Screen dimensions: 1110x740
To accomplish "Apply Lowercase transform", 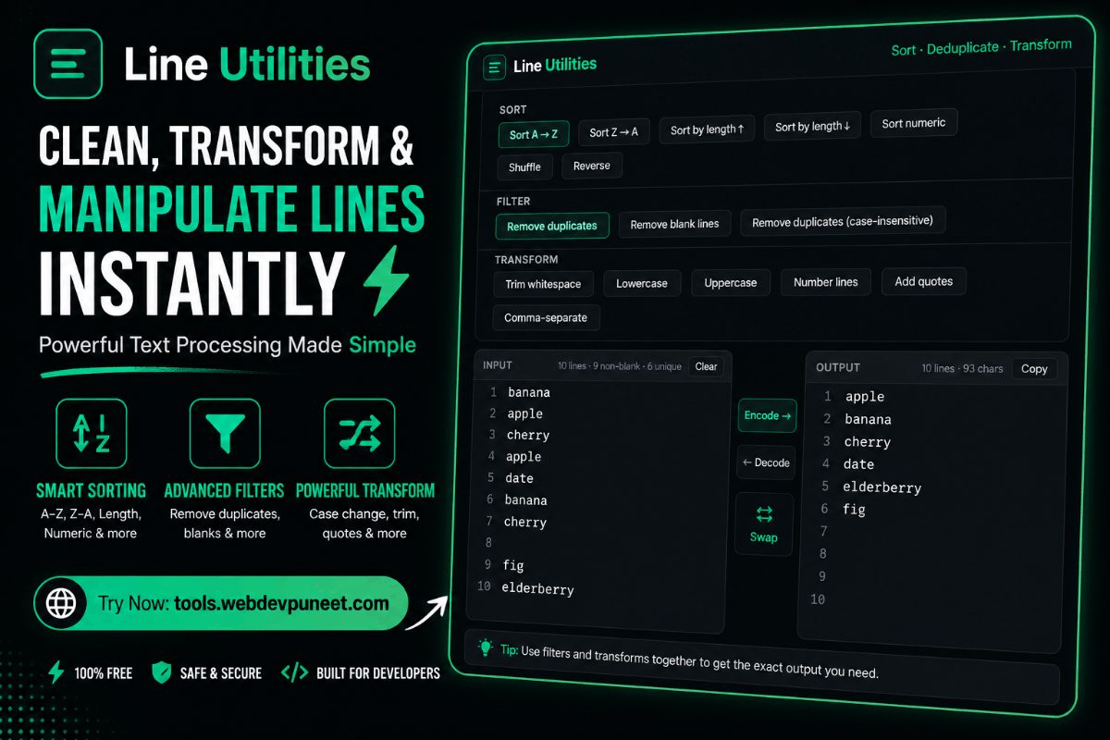I will tap(642, 283).
